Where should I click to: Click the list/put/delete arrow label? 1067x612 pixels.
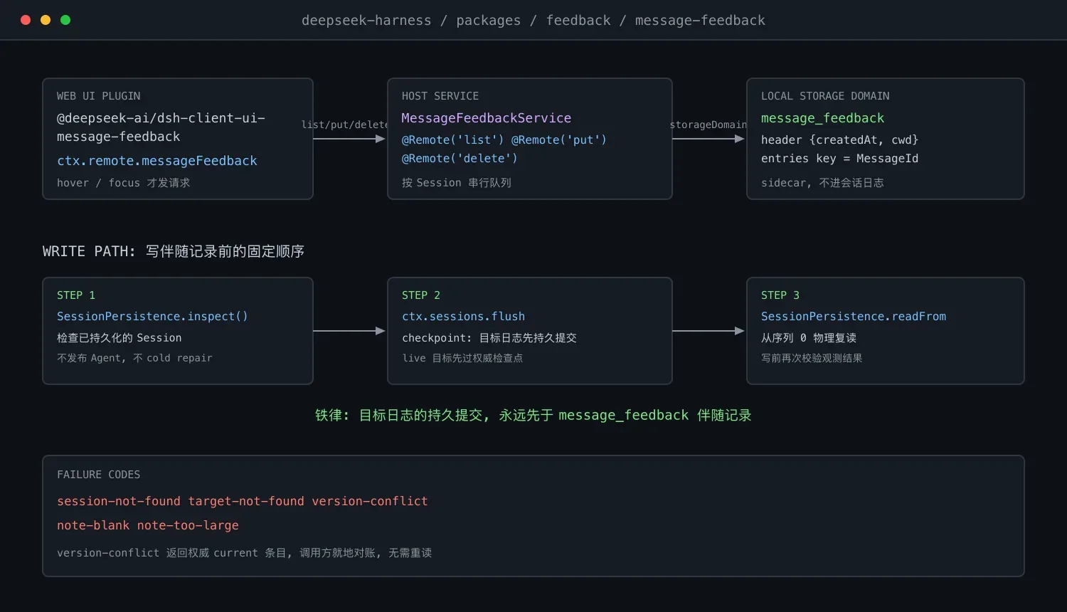point(345,125)
